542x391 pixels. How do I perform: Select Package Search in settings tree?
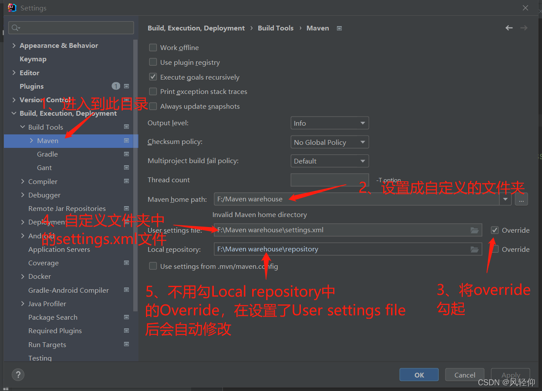[53, 317]
